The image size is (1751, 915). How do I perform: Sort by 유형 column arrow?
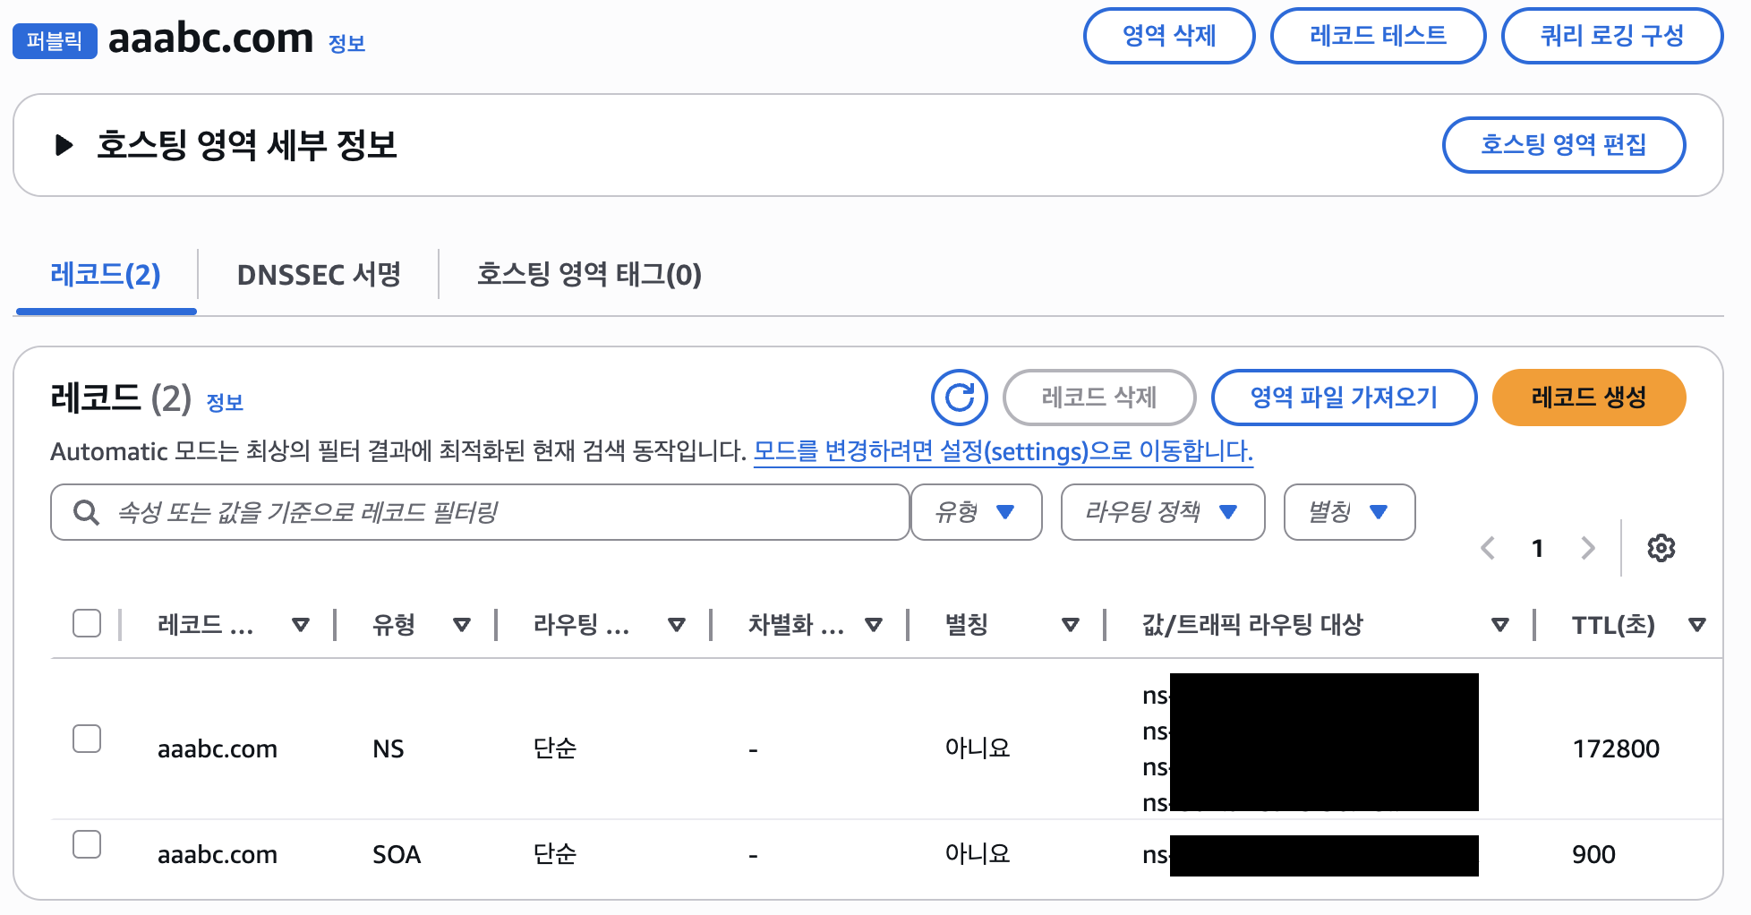coord(462,625)
